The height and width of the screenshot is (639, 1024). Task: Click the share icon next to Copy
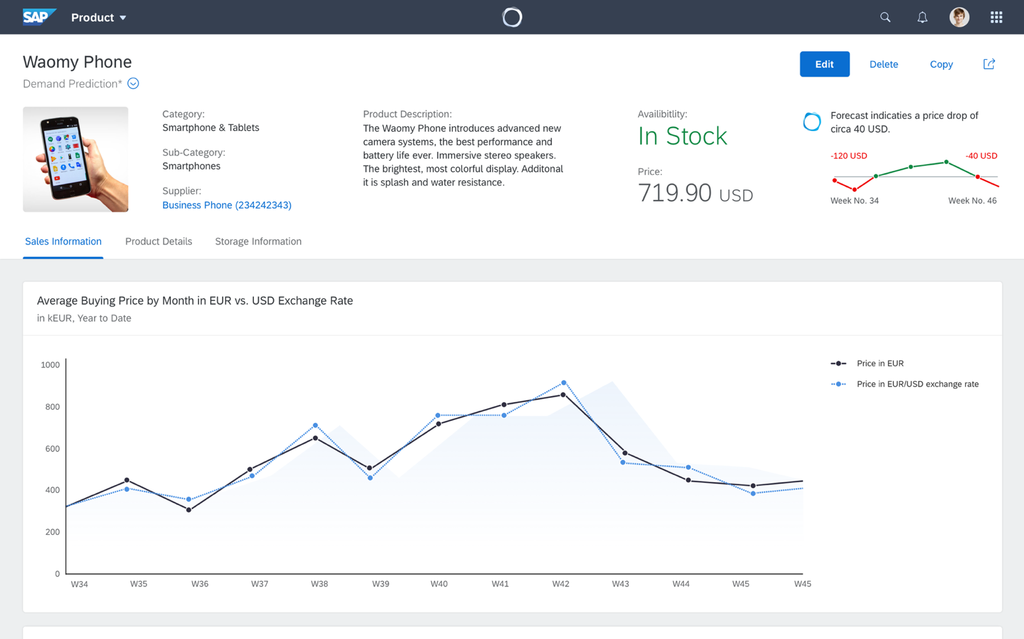(989, 64)
